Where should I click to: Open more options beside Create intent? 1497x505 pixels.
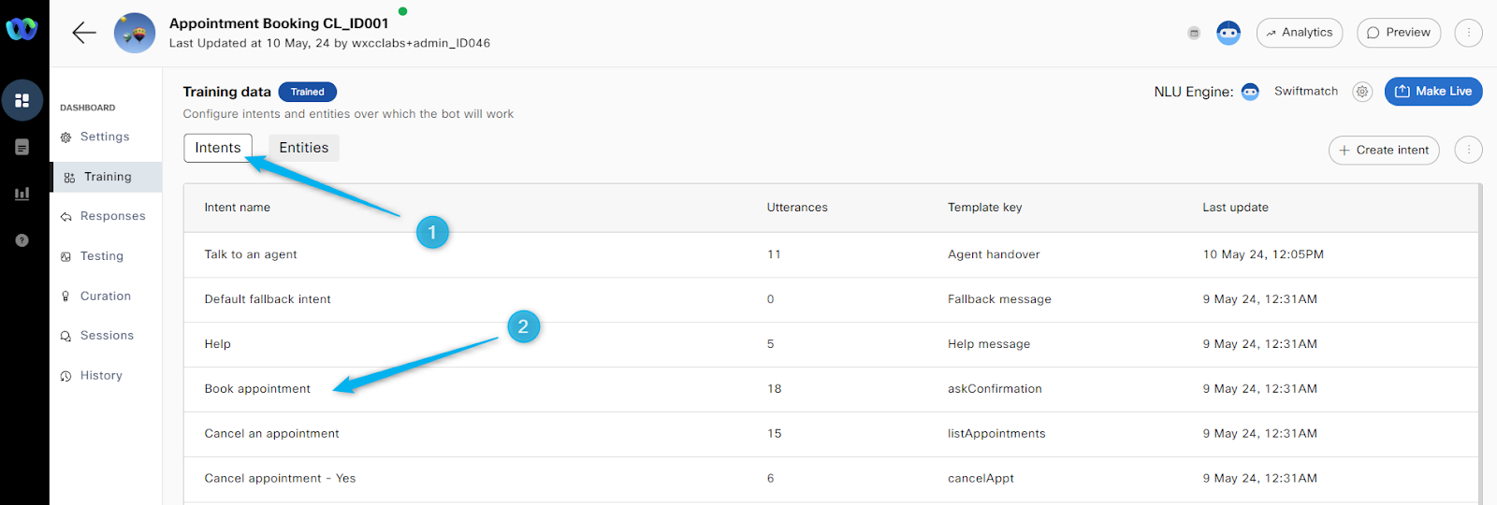1468,150
